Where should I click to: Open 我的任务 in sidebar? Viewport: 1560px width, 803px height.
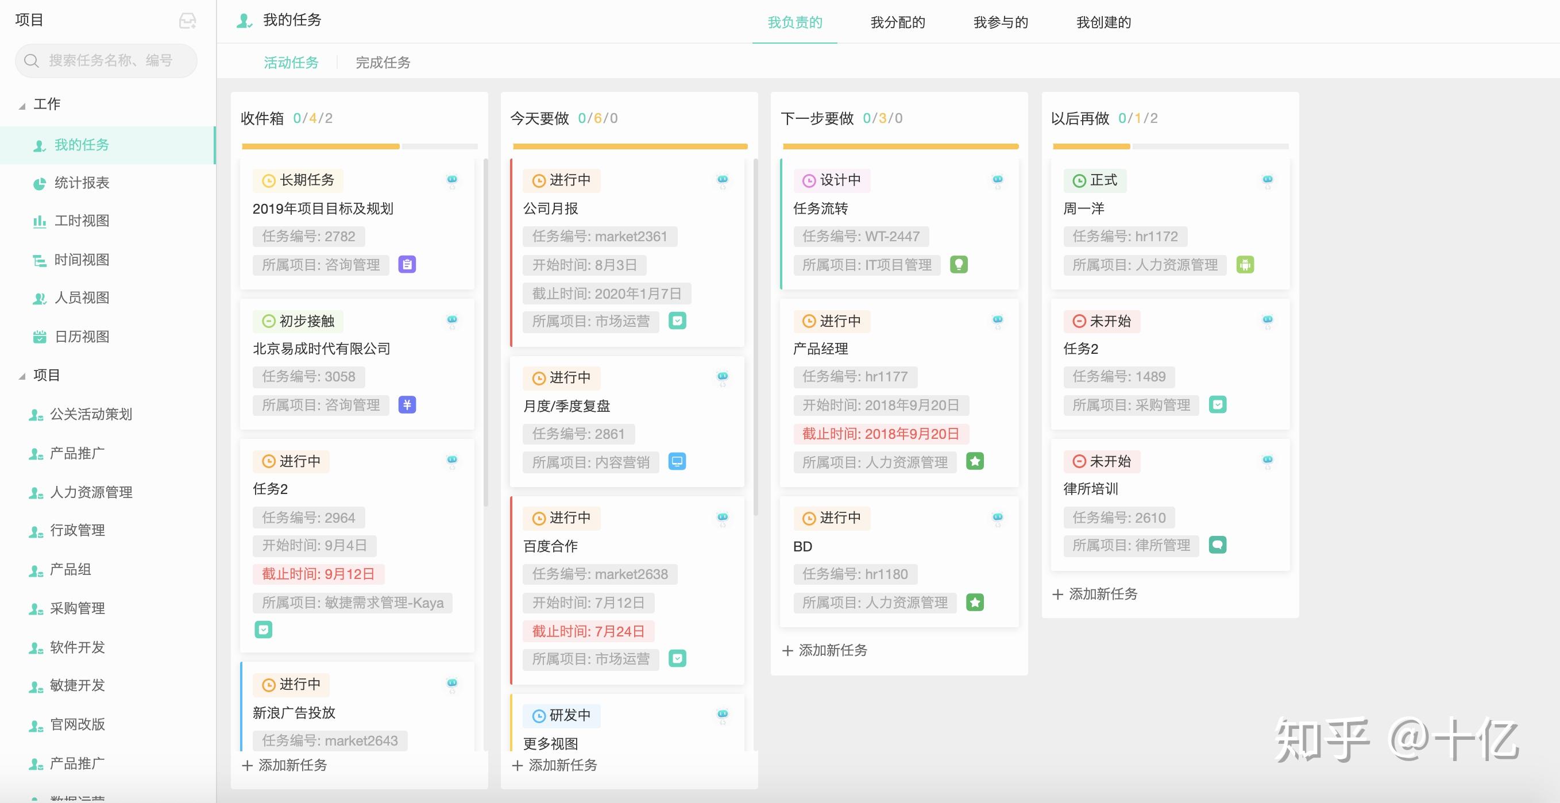[x=108, y=145]
